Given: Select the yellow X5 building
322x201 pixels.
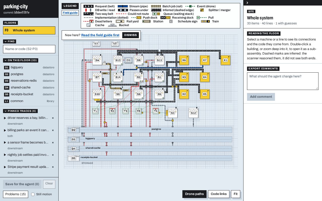Looking at the screenshot, I should coord(205,94).
